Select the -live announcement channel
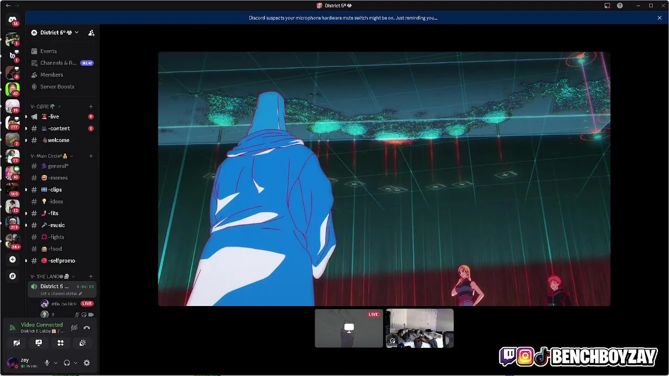 62,116
